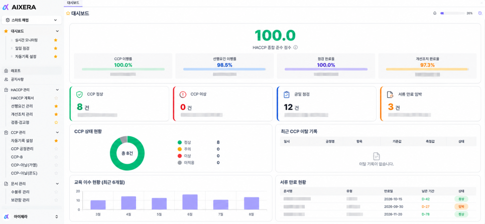This screenshot has width=485, height=224.
Task: Collapse the 문서 관리 section chevron
Action: tap(57, 183)
